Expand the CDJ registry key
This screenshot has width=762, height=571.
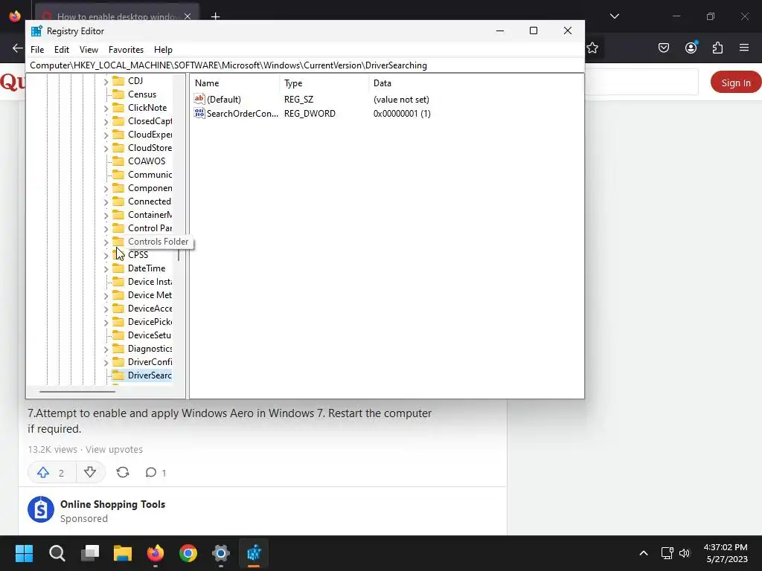(106, 82)
